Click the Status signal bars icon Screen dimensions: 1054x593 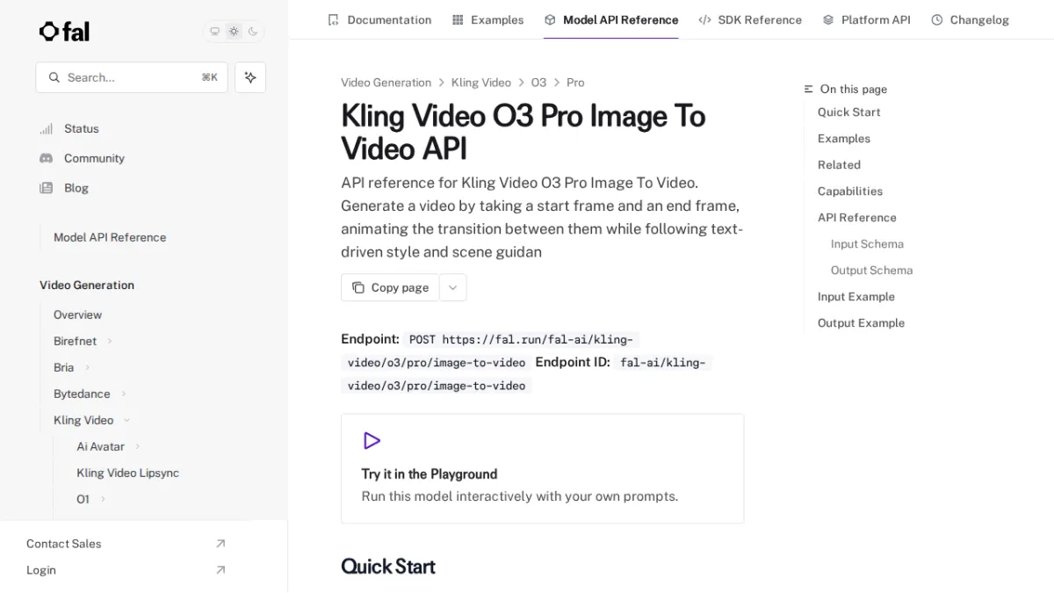pos(47,128)
